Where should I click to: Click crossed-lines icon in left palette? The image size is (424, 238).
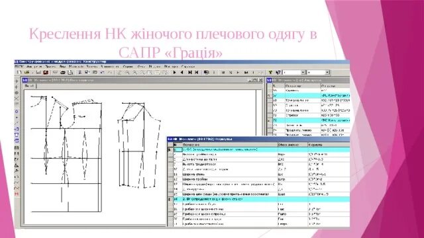(x=17, y=99)
